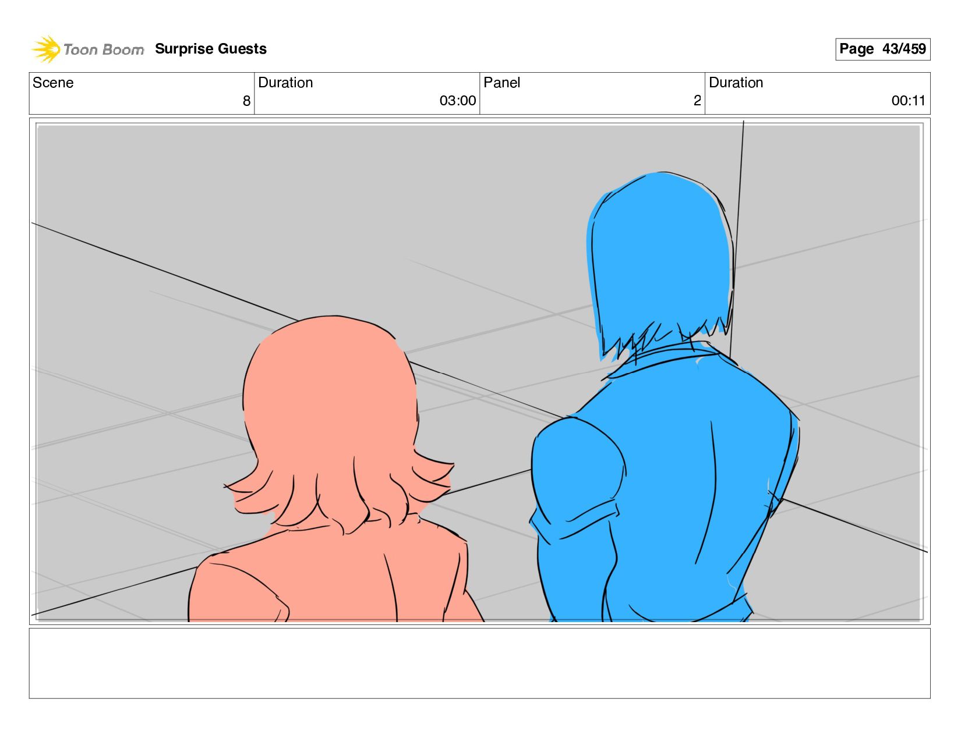Image resolution: width=961 pixels, height=742 pixels.
Task: Click the empty notes box below panel
Action: click(479, 663)
